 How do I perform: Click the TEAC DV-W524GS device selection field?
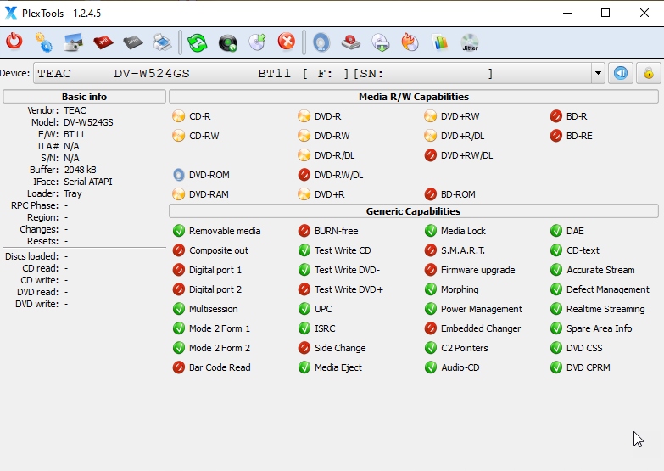pos(313,73)
